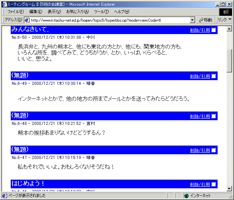Click 削除/引用 link for post No.6-49
The width and height of the screenshot is (234, 200).
[x=200, y=76]
